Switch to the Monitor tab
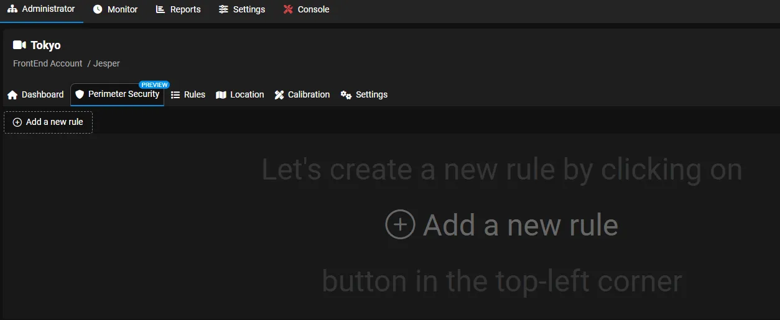 (115, 9)
